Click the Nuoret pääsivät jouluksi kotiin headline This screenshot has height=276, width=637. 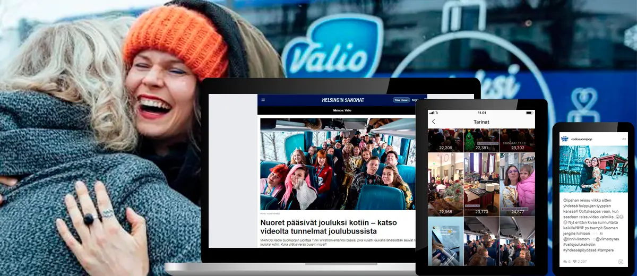329,227
